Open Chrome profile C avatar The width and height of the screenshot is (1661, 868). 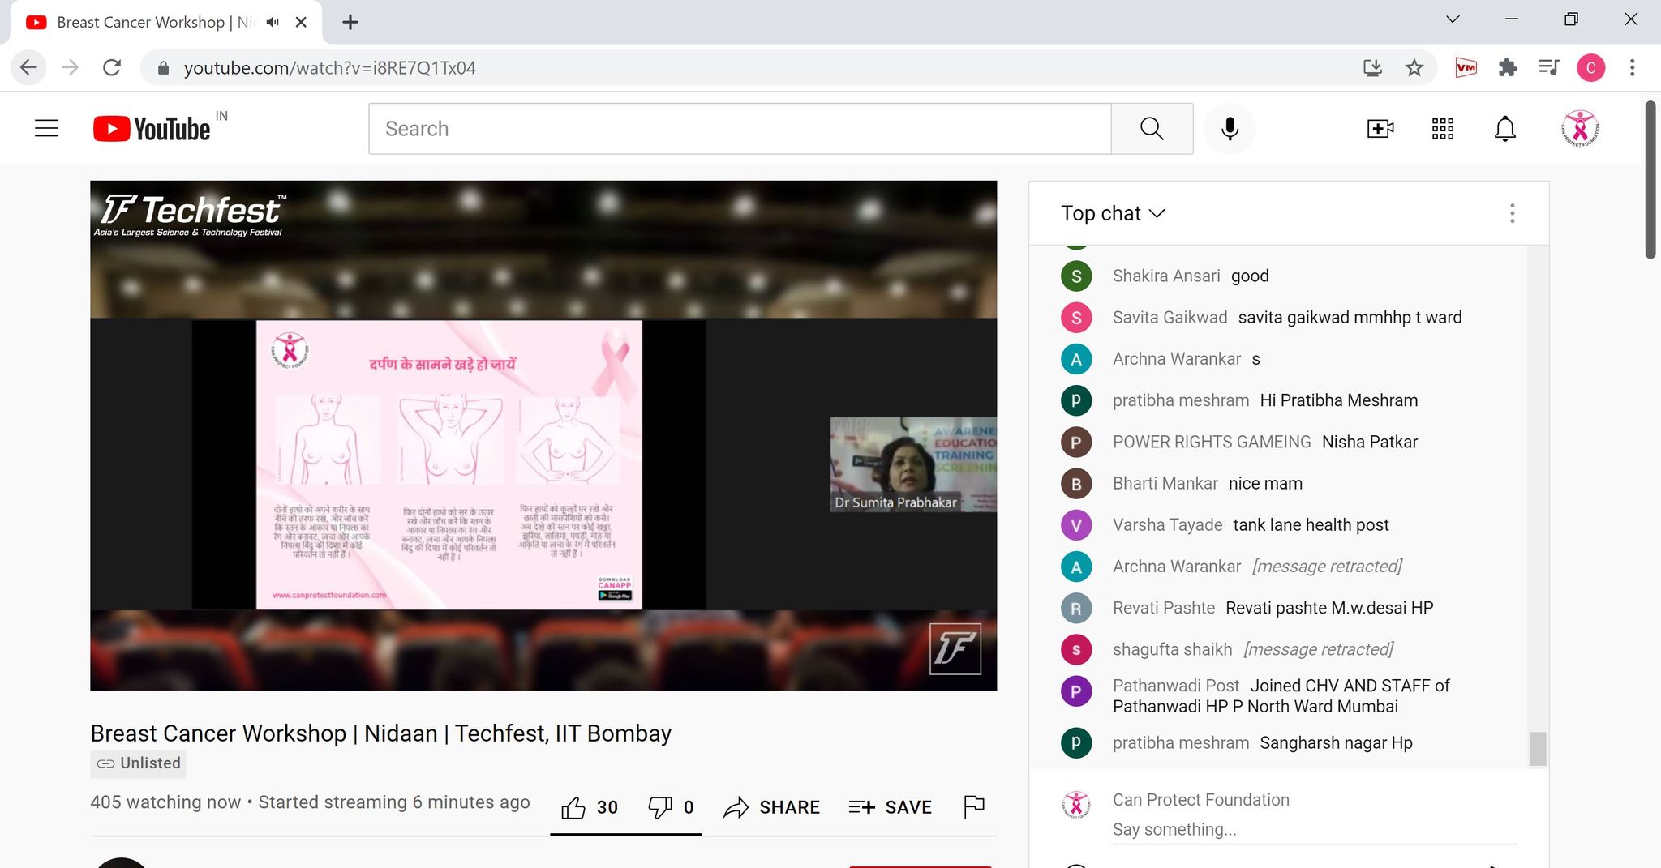tap(1590, 67)
